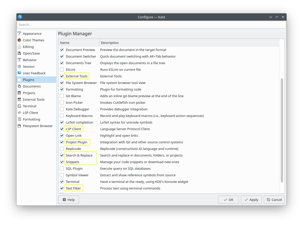Click the Help button
The height and width of the screenshot is (225, 303).
point(69,200)
